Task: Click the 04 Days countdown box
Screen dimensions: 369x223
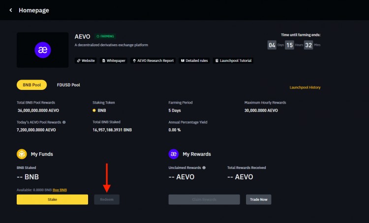Action: [272, 45]
